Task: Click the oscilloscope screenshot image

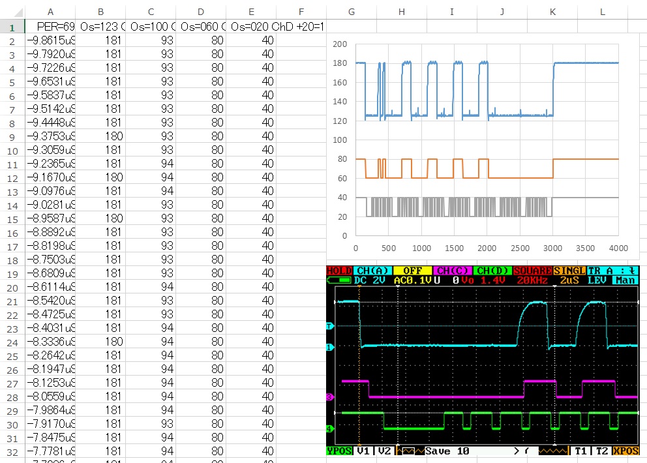Action: coord(483,361)
